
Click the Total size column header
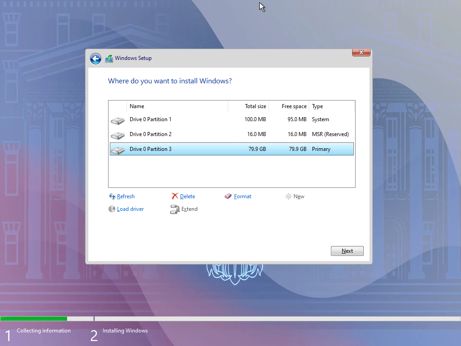248,106
